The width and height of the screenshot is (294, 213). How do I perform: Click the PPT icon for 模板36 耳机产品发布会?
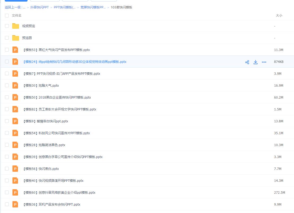tap(15, 204)
